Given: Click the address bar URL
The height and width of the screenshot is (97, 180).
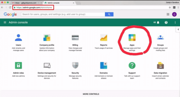Looking at the screenshot, I should (34, 7).
